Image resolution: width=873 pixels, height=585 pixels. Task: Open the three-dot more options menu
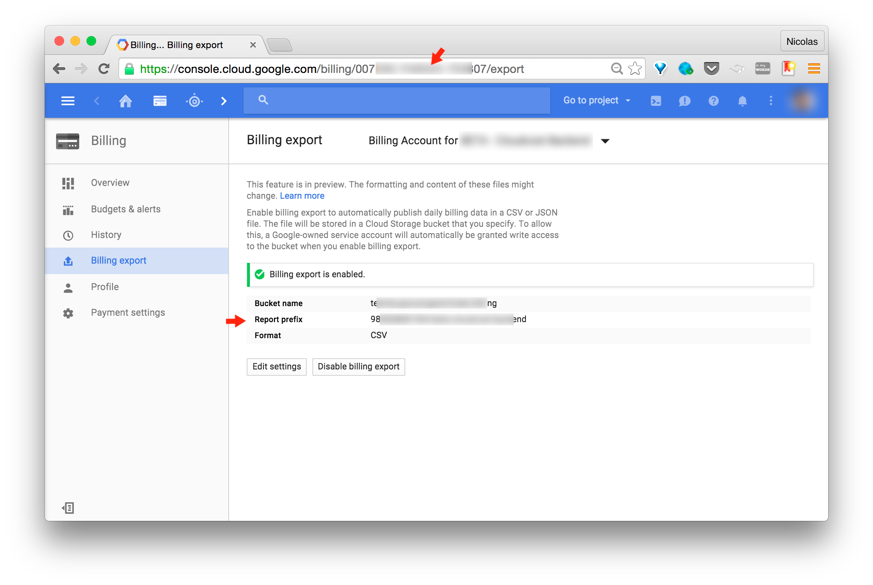tap(771, 101)
